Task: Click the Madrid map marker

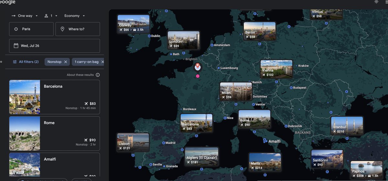Action: pyautogui.click(x=164, y=143)
